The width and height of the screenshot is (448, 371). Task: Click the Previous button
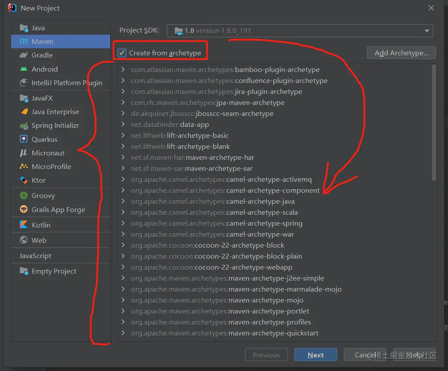click(266, 355)
